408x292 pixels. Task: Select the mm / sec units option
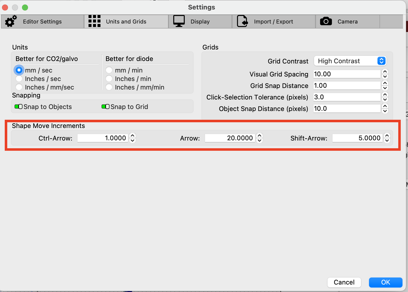(19, 70)
